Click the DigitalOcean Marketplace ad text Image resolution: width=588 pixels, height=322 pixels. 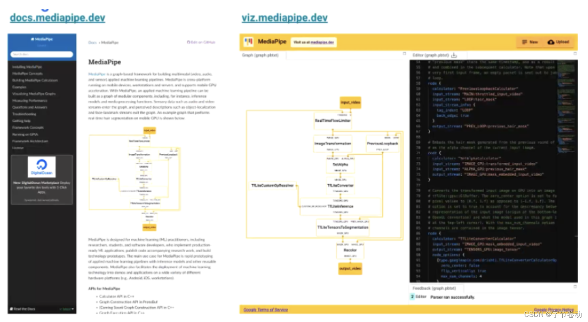point(42,188)
